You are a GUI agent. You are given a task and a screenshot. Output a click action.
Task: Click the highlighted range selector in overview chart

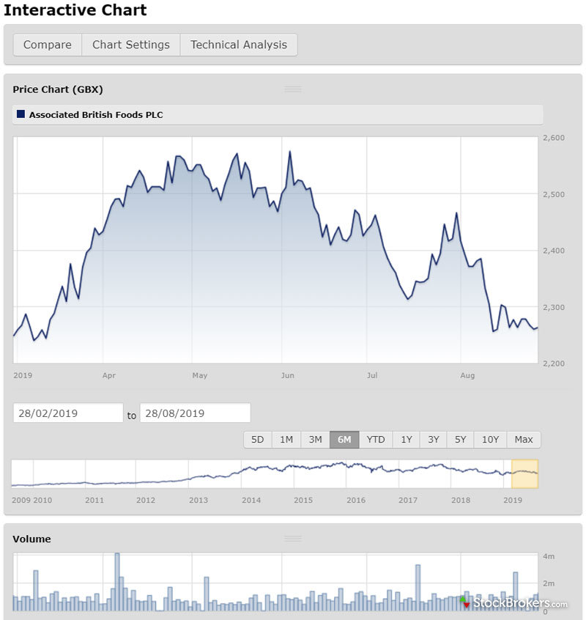pyautogui.click(x=524, y=473)
